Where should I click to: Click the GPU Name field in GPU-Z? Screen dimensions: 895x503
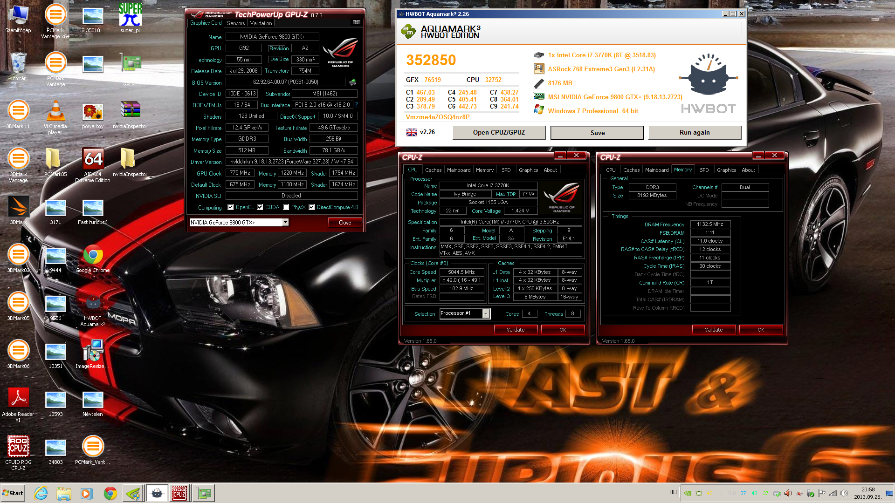click(272, 37)
